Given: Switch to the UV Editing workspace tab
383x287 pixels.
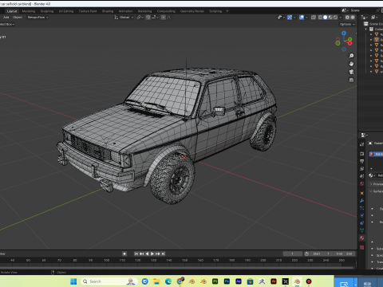Looking at the screenshot, I should pyautogui.click(x=66, y=11).
